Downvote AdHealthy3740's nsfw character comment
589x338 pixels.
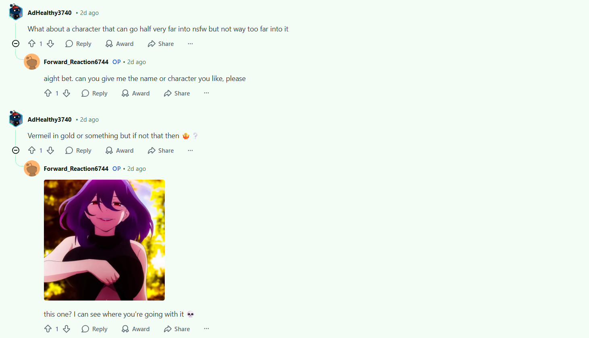point(50,44)
